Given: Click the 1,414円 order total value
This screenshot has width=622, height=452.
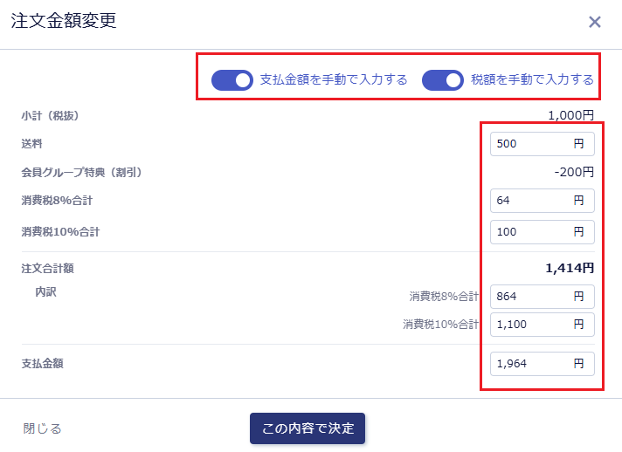Looking at the screenshot, I should coord(570,268).
